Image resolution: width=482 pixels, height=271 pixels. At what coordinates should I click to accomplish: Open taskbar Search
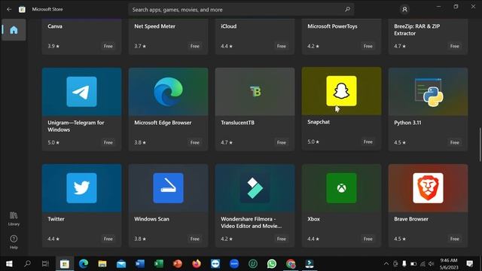[27, 263]
